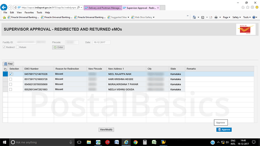Click the Task View taskbar icon
Viewport: 260px width, 146px height.
click(x=79, y=142)
